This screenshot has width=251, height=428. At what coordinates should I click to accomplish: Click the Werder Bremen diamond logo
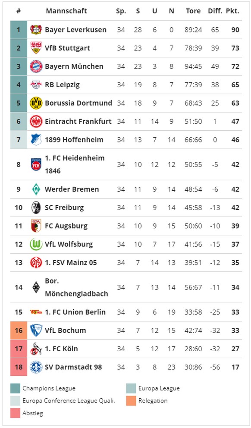(x=36, y=189)
